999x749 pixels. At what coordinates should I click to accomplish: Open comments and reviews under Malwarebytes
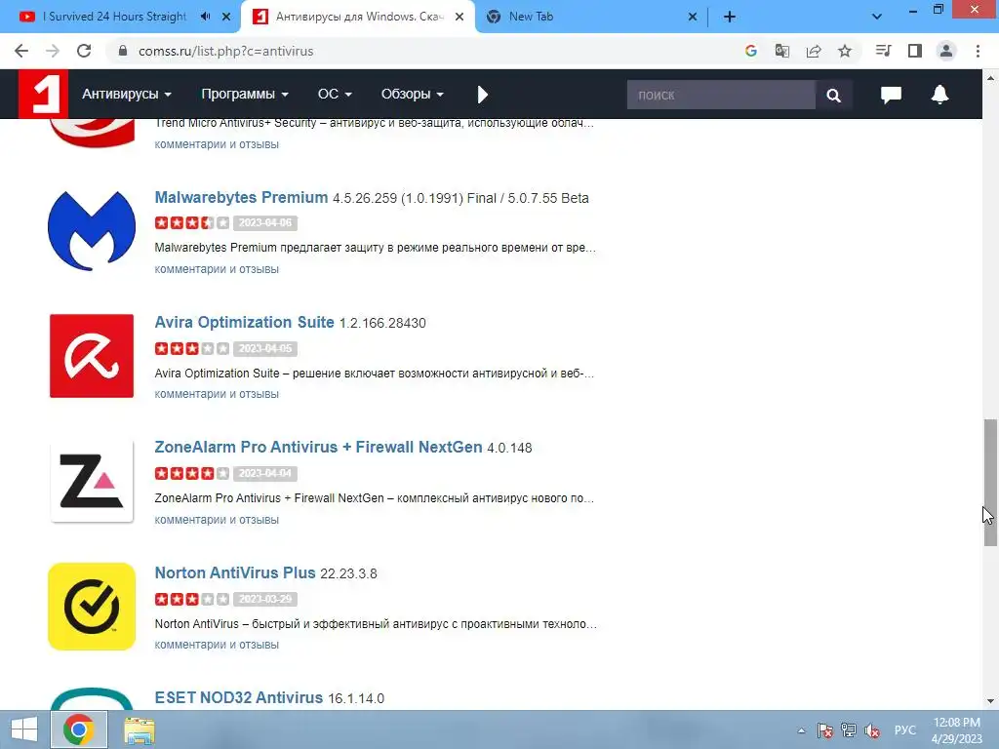[x=217, y=269]
